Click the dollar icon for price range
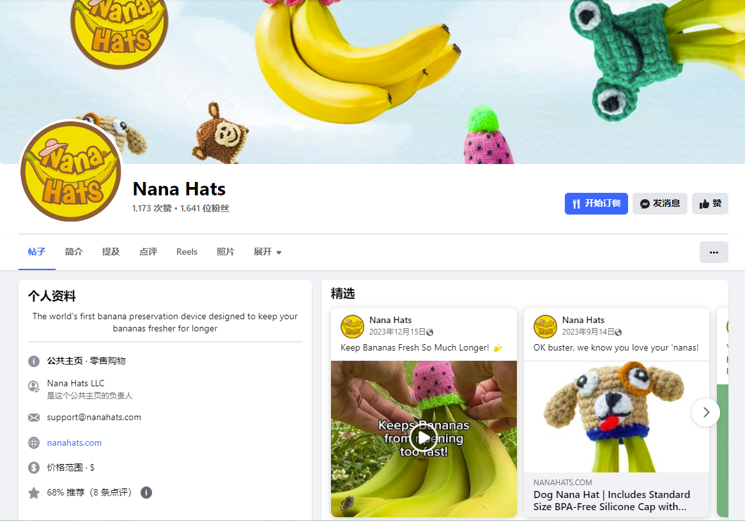The height and width of the screenshot is (521, 745). (34, 468)
